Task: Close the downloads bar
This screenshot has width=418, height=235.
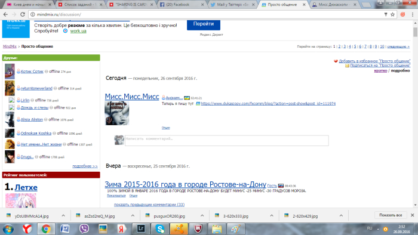Action: coord(412,215)
